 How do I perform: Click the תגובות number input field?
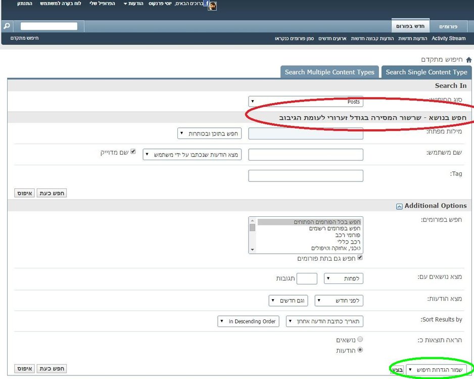pos(307,278)
